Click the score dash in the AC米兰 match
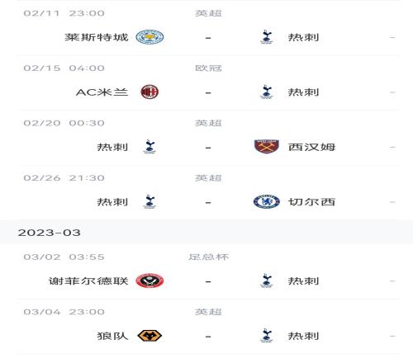Screen dimensions: 413x363 (x=208, y=92)
